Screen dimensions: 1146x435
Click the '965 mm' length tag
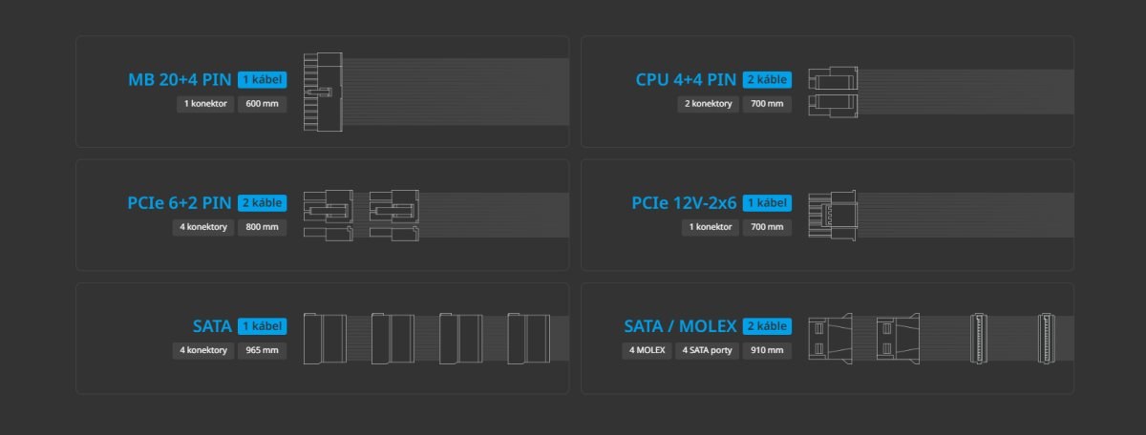[262, 350]
